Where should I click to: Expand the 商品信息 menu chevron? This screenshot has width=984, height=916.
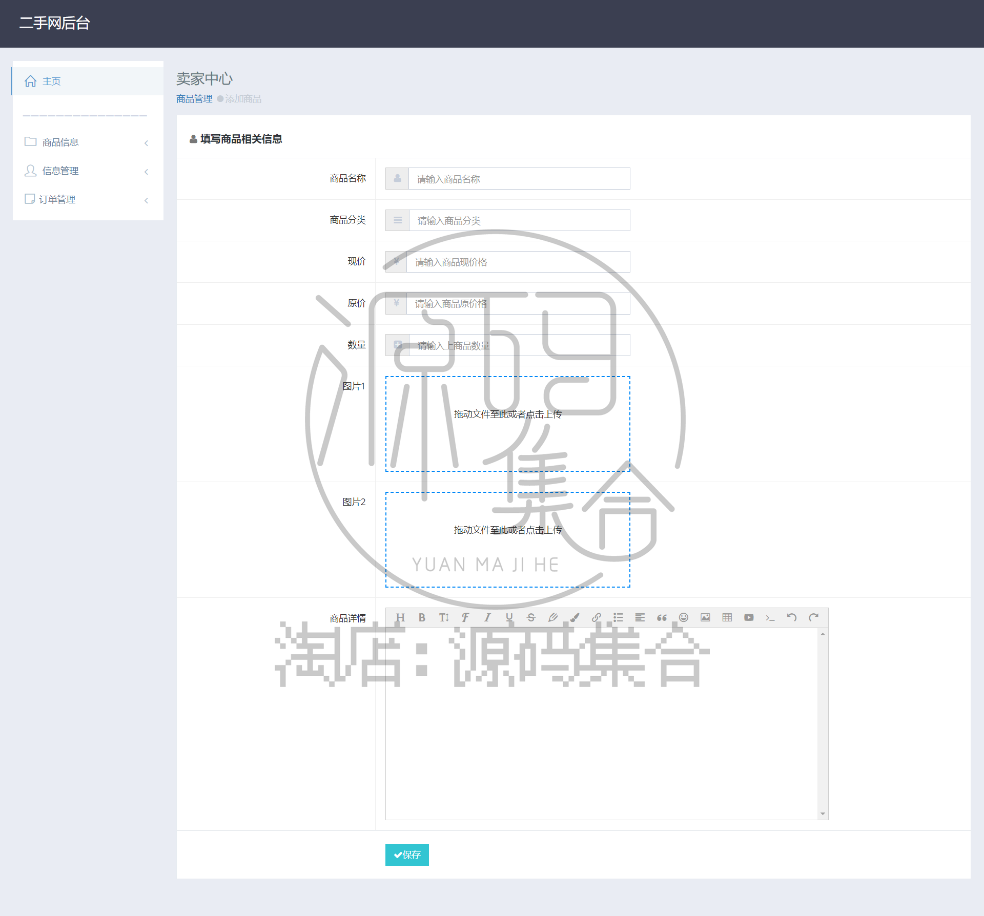tap(146, 143)
